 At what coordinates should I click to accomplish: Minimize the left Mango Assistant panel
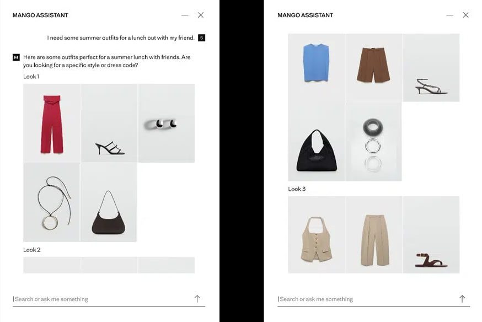click(185, 15)
